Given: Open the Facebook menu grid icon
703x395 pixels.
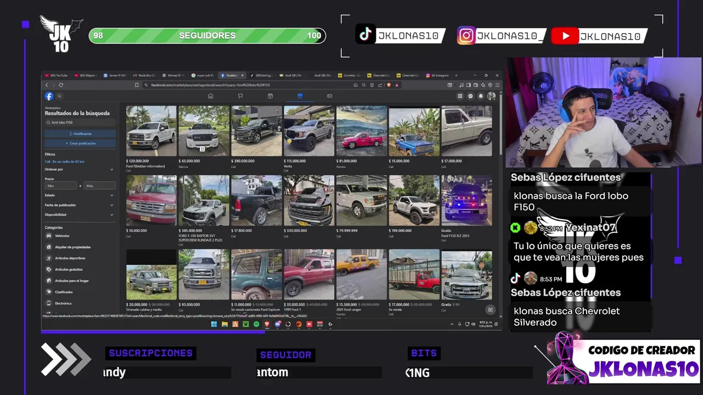Looking at the screenshot, I should pos(460,96).
